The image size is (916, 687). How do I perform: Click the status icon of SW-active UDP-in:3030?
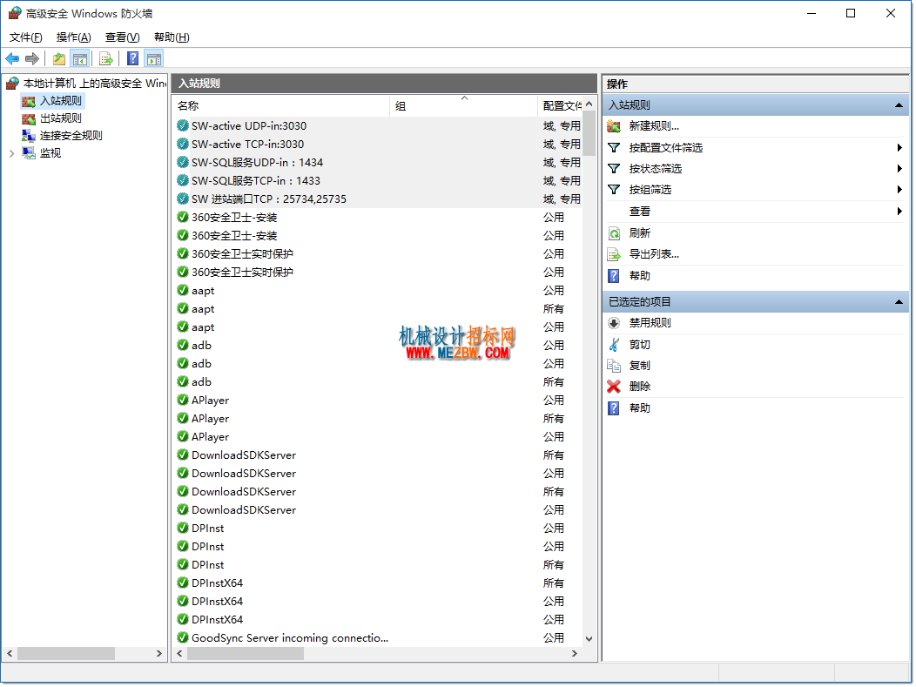point(183,125)
